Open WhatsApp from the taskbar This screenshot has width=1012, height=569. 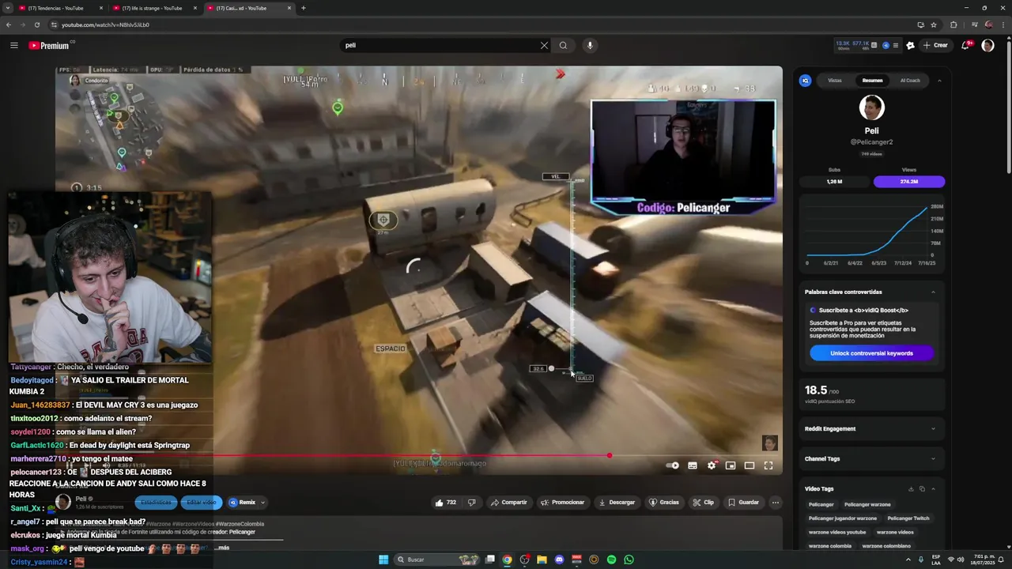tap(629, 560)
